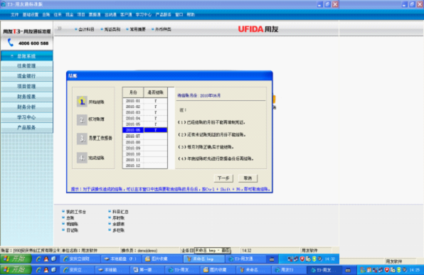Click the step 3 月度工作报告 icon

coord(82,139)
